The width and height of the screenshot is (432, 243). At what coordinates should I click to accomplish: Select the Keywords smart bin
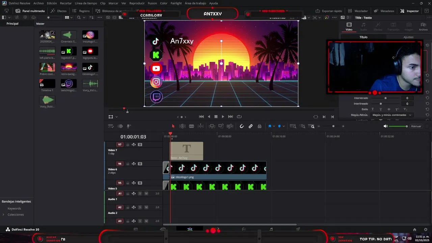(14, 209)
